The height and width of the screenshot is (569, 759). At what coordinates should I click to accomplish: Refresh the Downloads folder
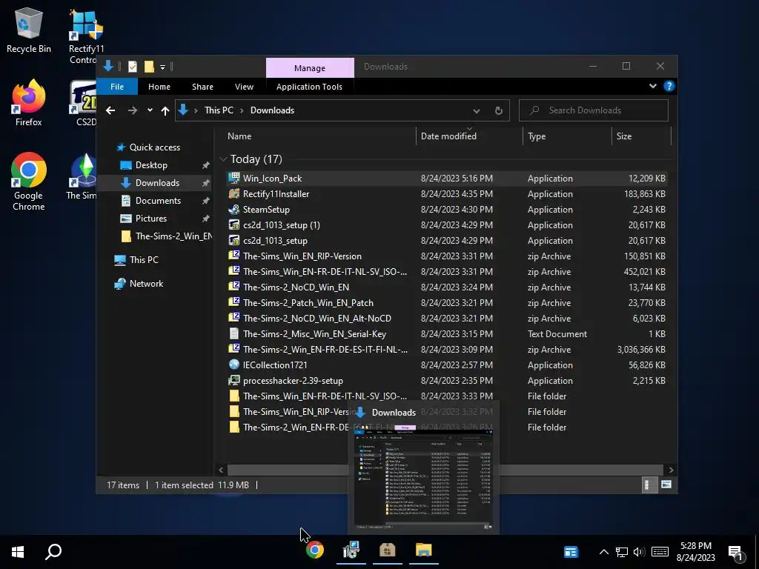(x=499, y=111)
